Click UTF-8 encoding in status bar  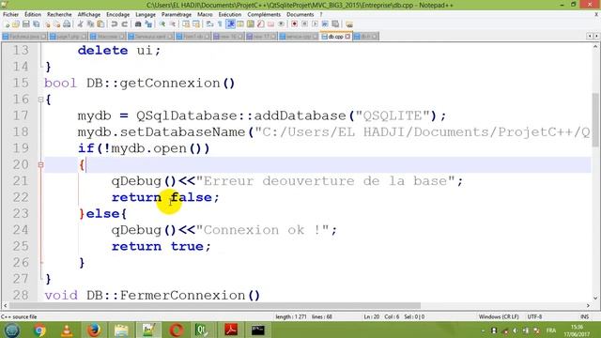[x=534, y=316]
